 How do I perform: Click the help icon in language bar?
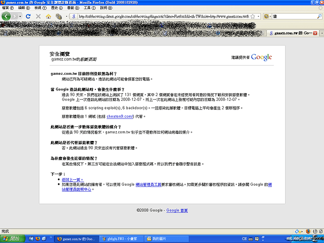click(257, 239)
